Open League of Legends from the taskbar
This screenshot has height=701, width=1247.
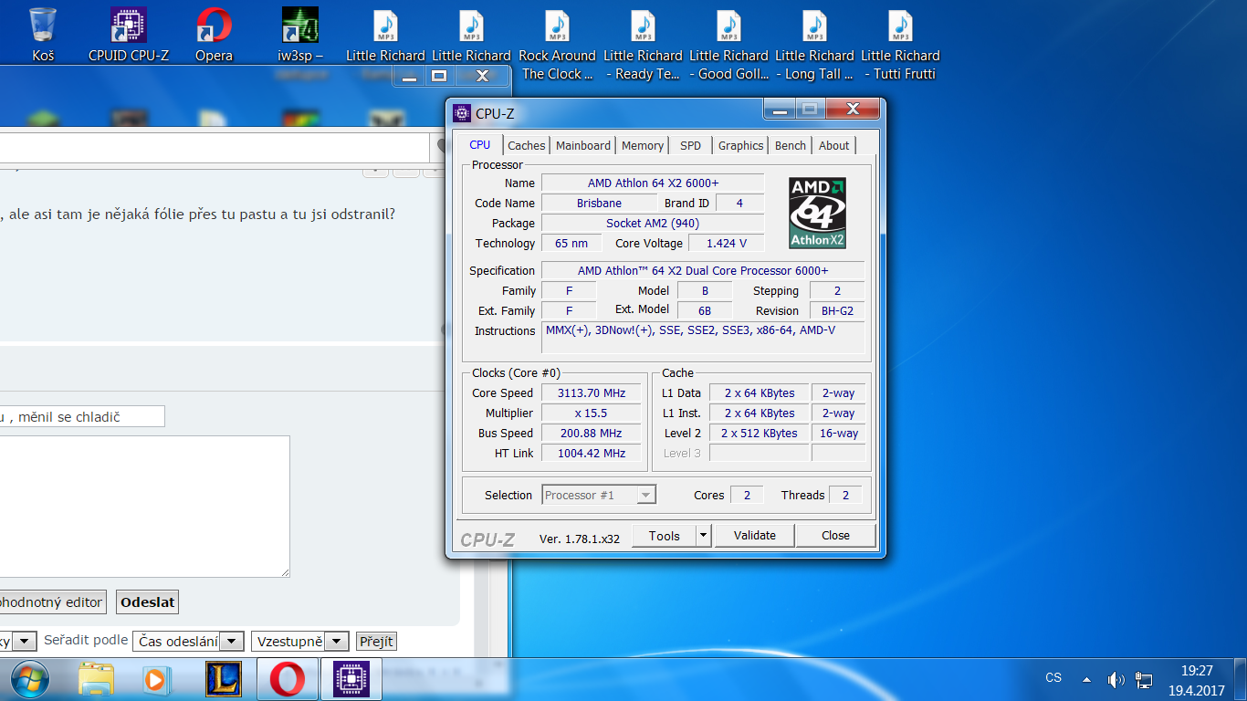(223, 679)
